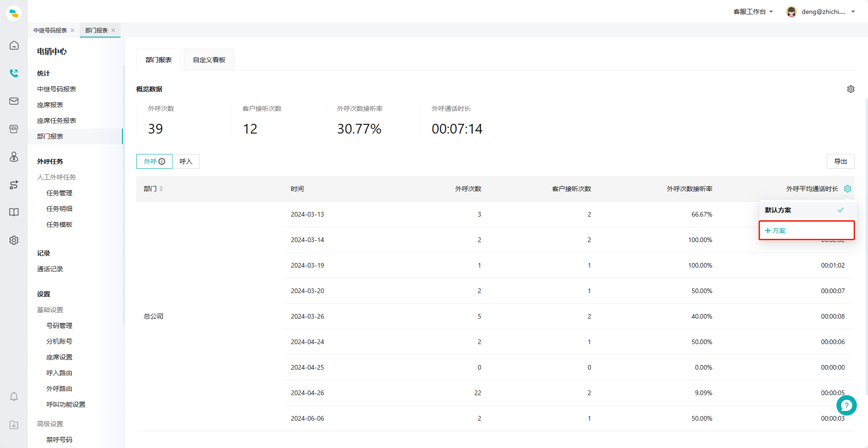The image size is (868, 448).
Task: Open 号码管理 settings
Action: tap(59, 326)
